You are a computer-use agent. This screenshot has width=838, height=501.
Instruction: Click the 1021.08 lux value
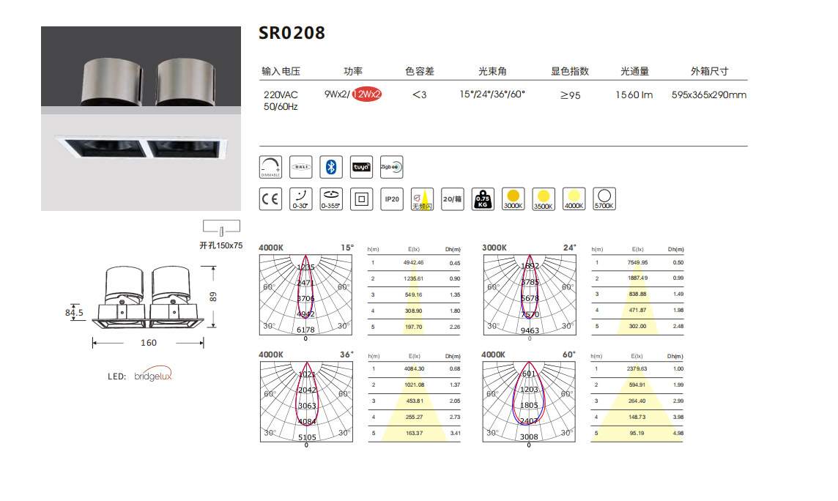click(414, 385)
